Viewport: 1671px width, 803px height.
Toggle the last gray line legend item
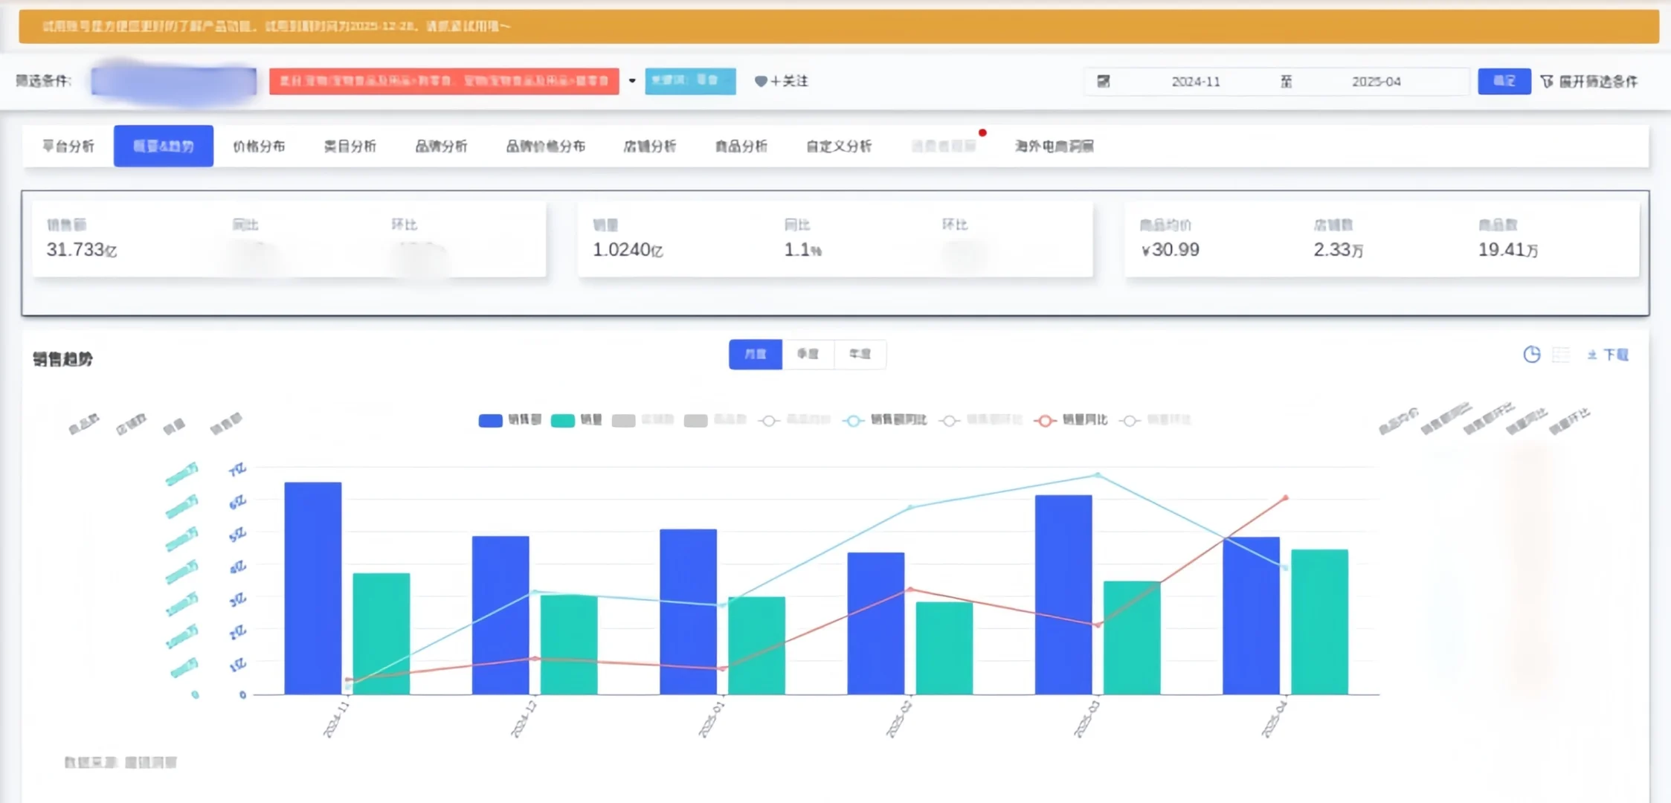pos(1156,420)
